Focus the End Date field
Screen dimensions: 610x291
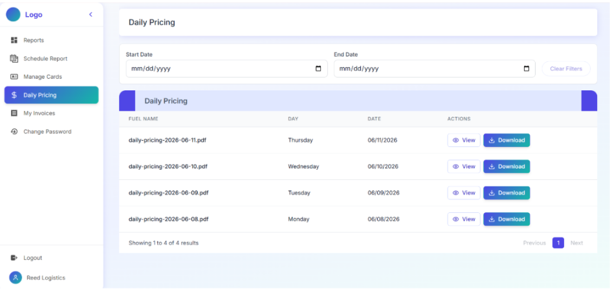pyautogui.click(x=435, y=68)
